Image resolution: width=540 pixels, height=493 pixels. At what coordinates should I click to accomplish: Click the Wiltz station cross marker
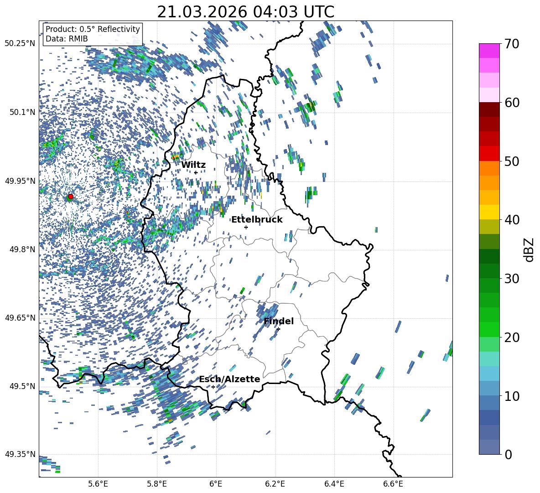pos(196,172)
